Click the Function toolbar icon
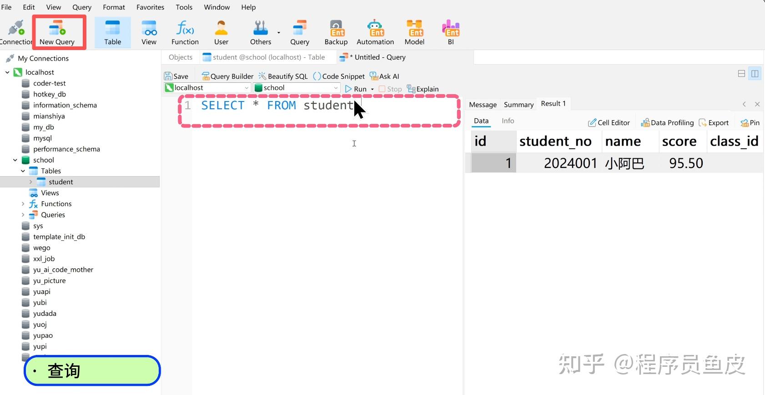 185,32
